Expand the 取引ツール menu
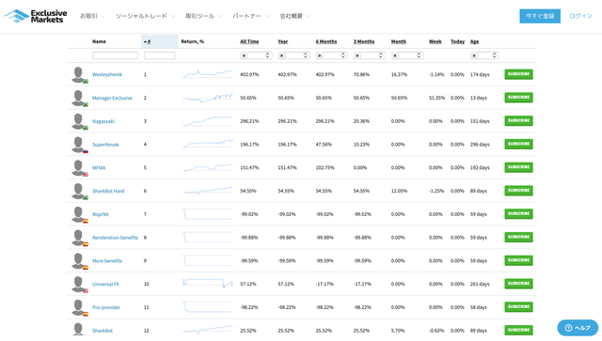The width and height of the screenshot is (602, 341). [x=204, y=16]
